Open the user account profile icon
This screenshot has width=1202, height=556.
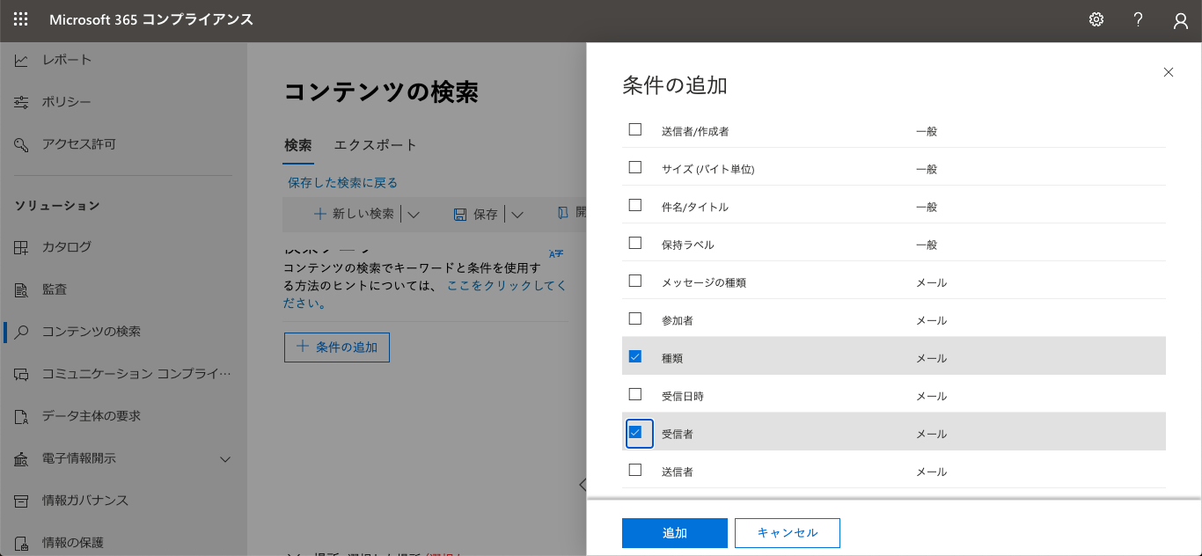(1181, 20)
